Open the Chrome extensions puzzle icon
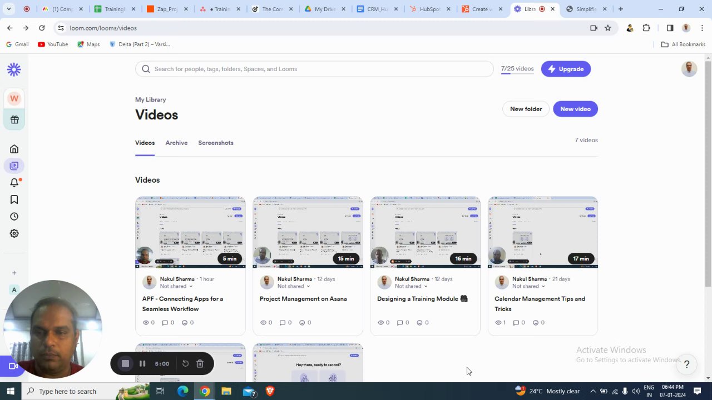712x400 pixels. [646, 28]
